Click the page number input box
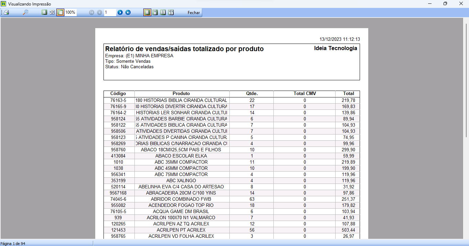The height and width of the screenshot is (246, 469). point(110,12)
